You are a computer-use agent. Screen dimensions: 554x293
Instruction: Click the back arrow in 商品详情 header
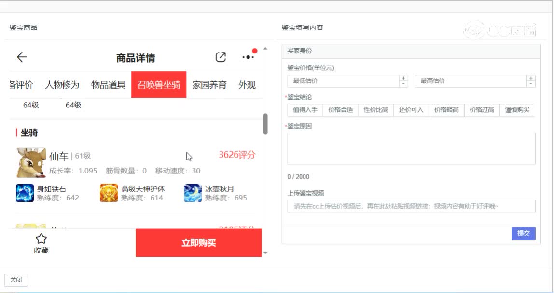22,57
